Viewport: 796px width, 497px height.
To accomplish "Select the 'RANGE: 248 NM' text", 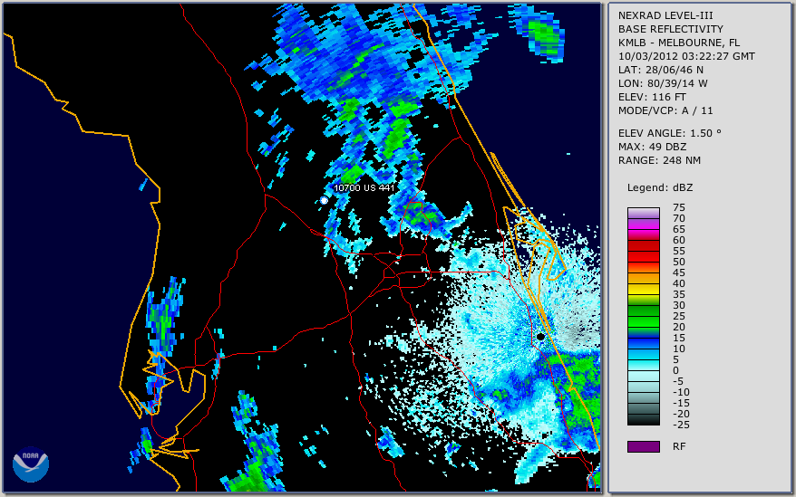I will (x=659, y=161).
